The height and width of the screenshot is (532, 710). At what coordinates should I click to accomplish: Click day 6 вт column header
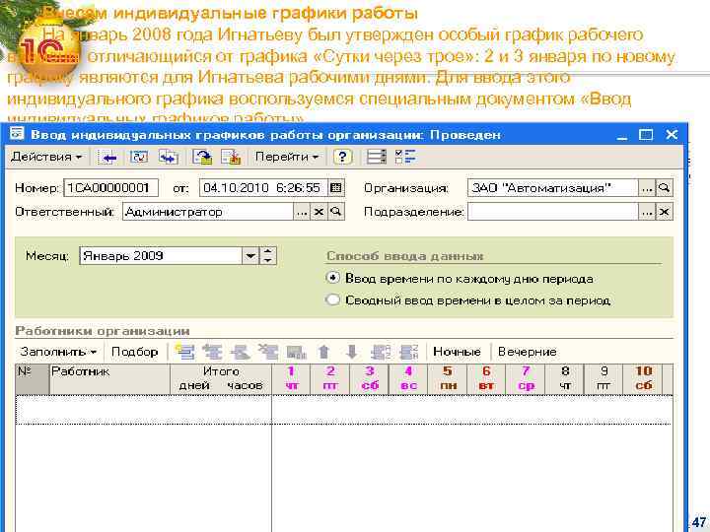(487, 379)
